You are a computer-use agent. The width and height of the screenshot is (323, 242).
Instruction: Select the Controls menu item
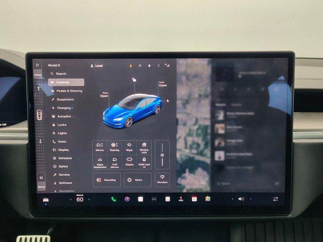coord(66,82)
